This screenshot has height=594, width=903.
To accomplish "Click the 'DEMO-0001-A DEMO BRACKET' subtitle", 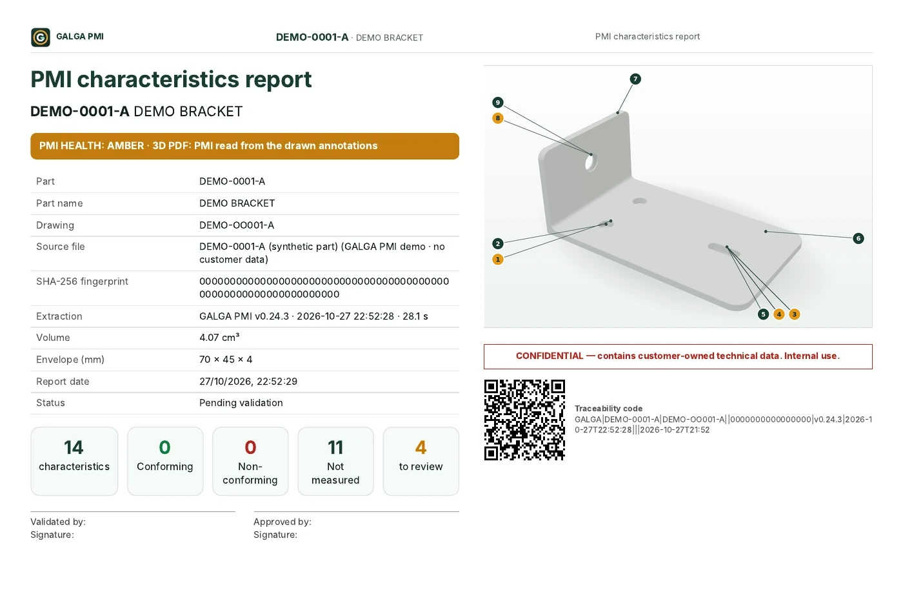I will (x=137, y=112).
